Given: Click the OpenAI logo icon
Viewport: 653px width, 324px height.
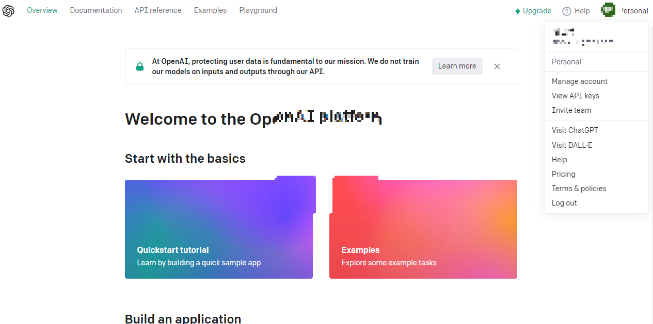Looking at the screenshot, I should click(8, 11).
